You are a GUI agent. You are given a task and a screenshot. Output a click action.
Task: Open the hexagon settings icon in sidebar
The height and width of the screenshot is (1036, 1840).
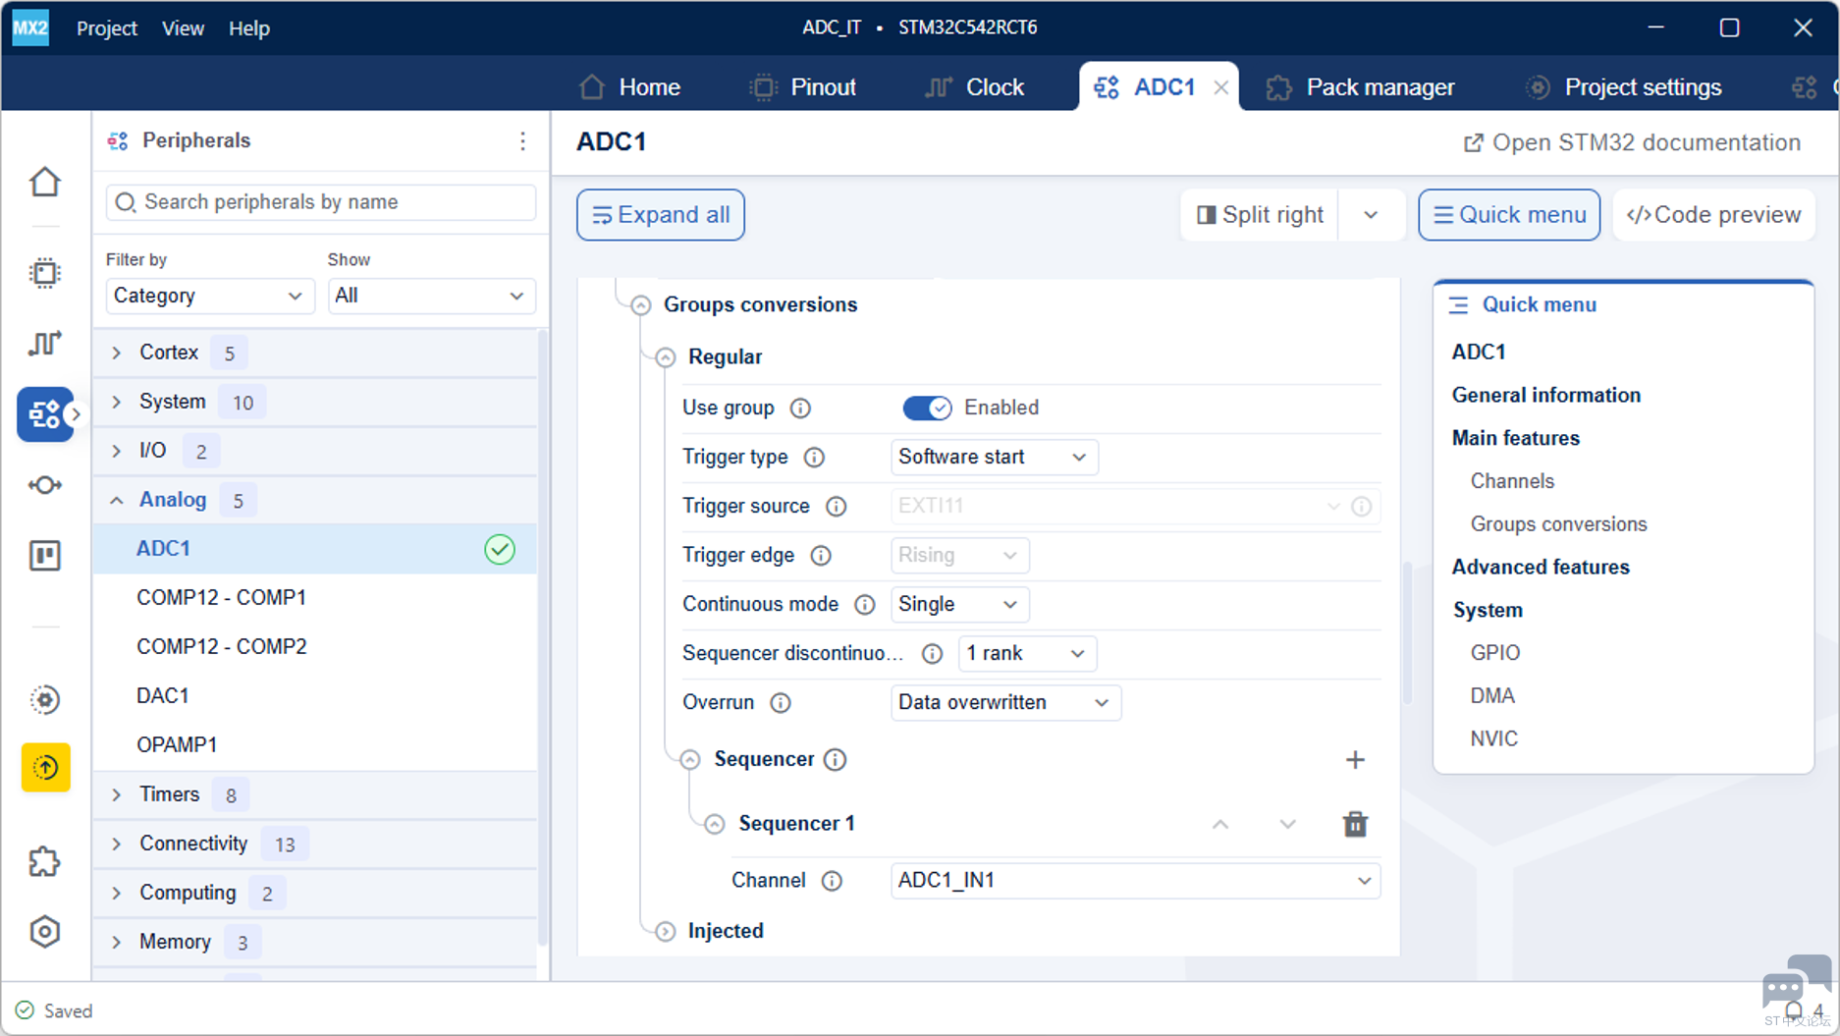pyautogui.click(x=45, y=931)
